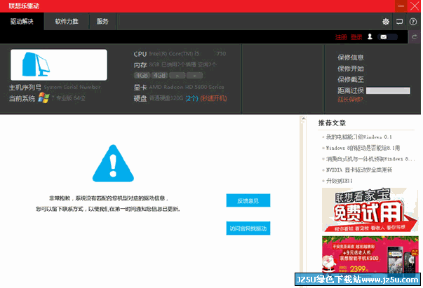Click the 登录 link
The image size is (423, 288).
[356, 37]
